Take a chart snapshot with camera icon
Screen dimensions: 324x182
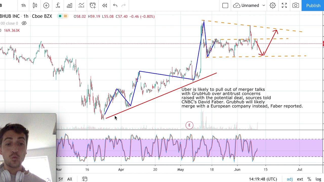click(x=296, y=5)
